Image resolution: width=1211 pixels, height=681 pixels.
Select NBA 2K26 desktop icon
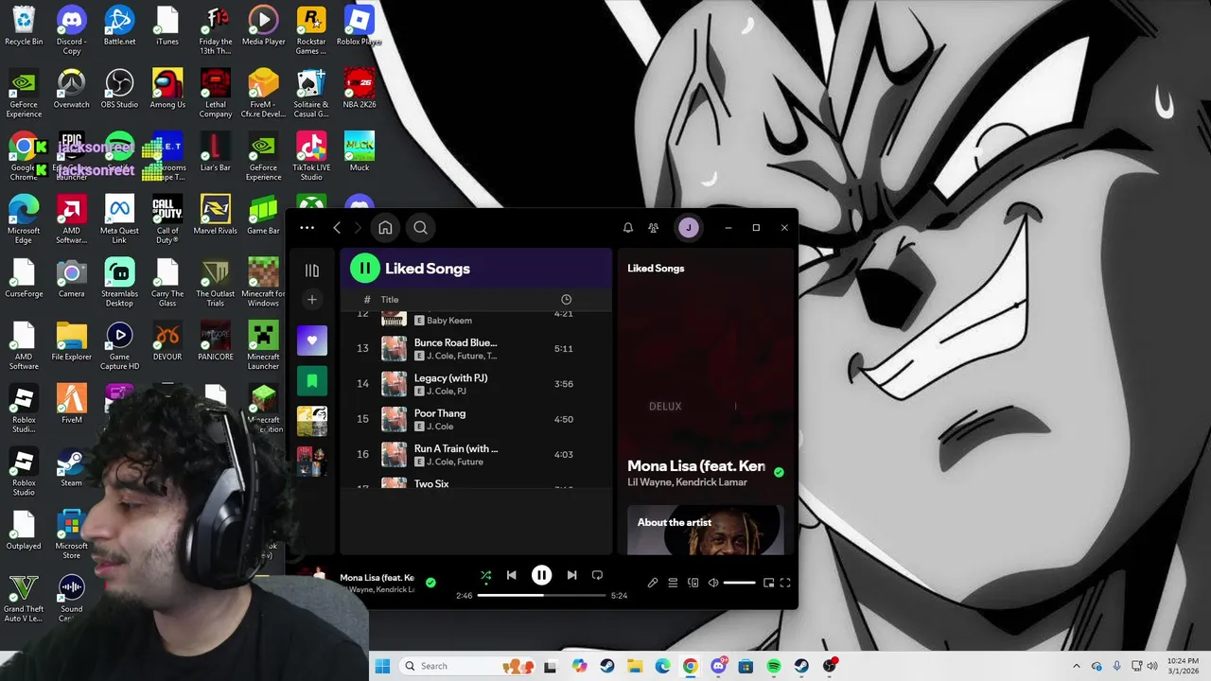tap(360, 89)
